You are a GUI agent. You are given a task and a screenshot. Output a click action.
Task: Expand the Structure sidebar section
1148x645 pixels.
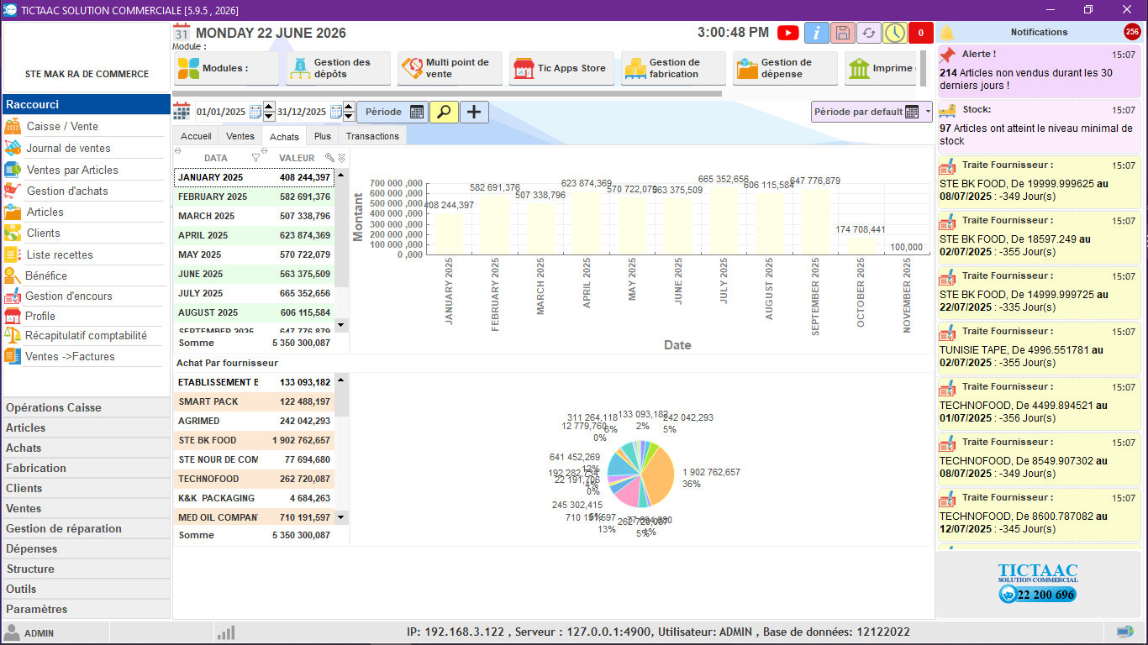tap(87, 569)
